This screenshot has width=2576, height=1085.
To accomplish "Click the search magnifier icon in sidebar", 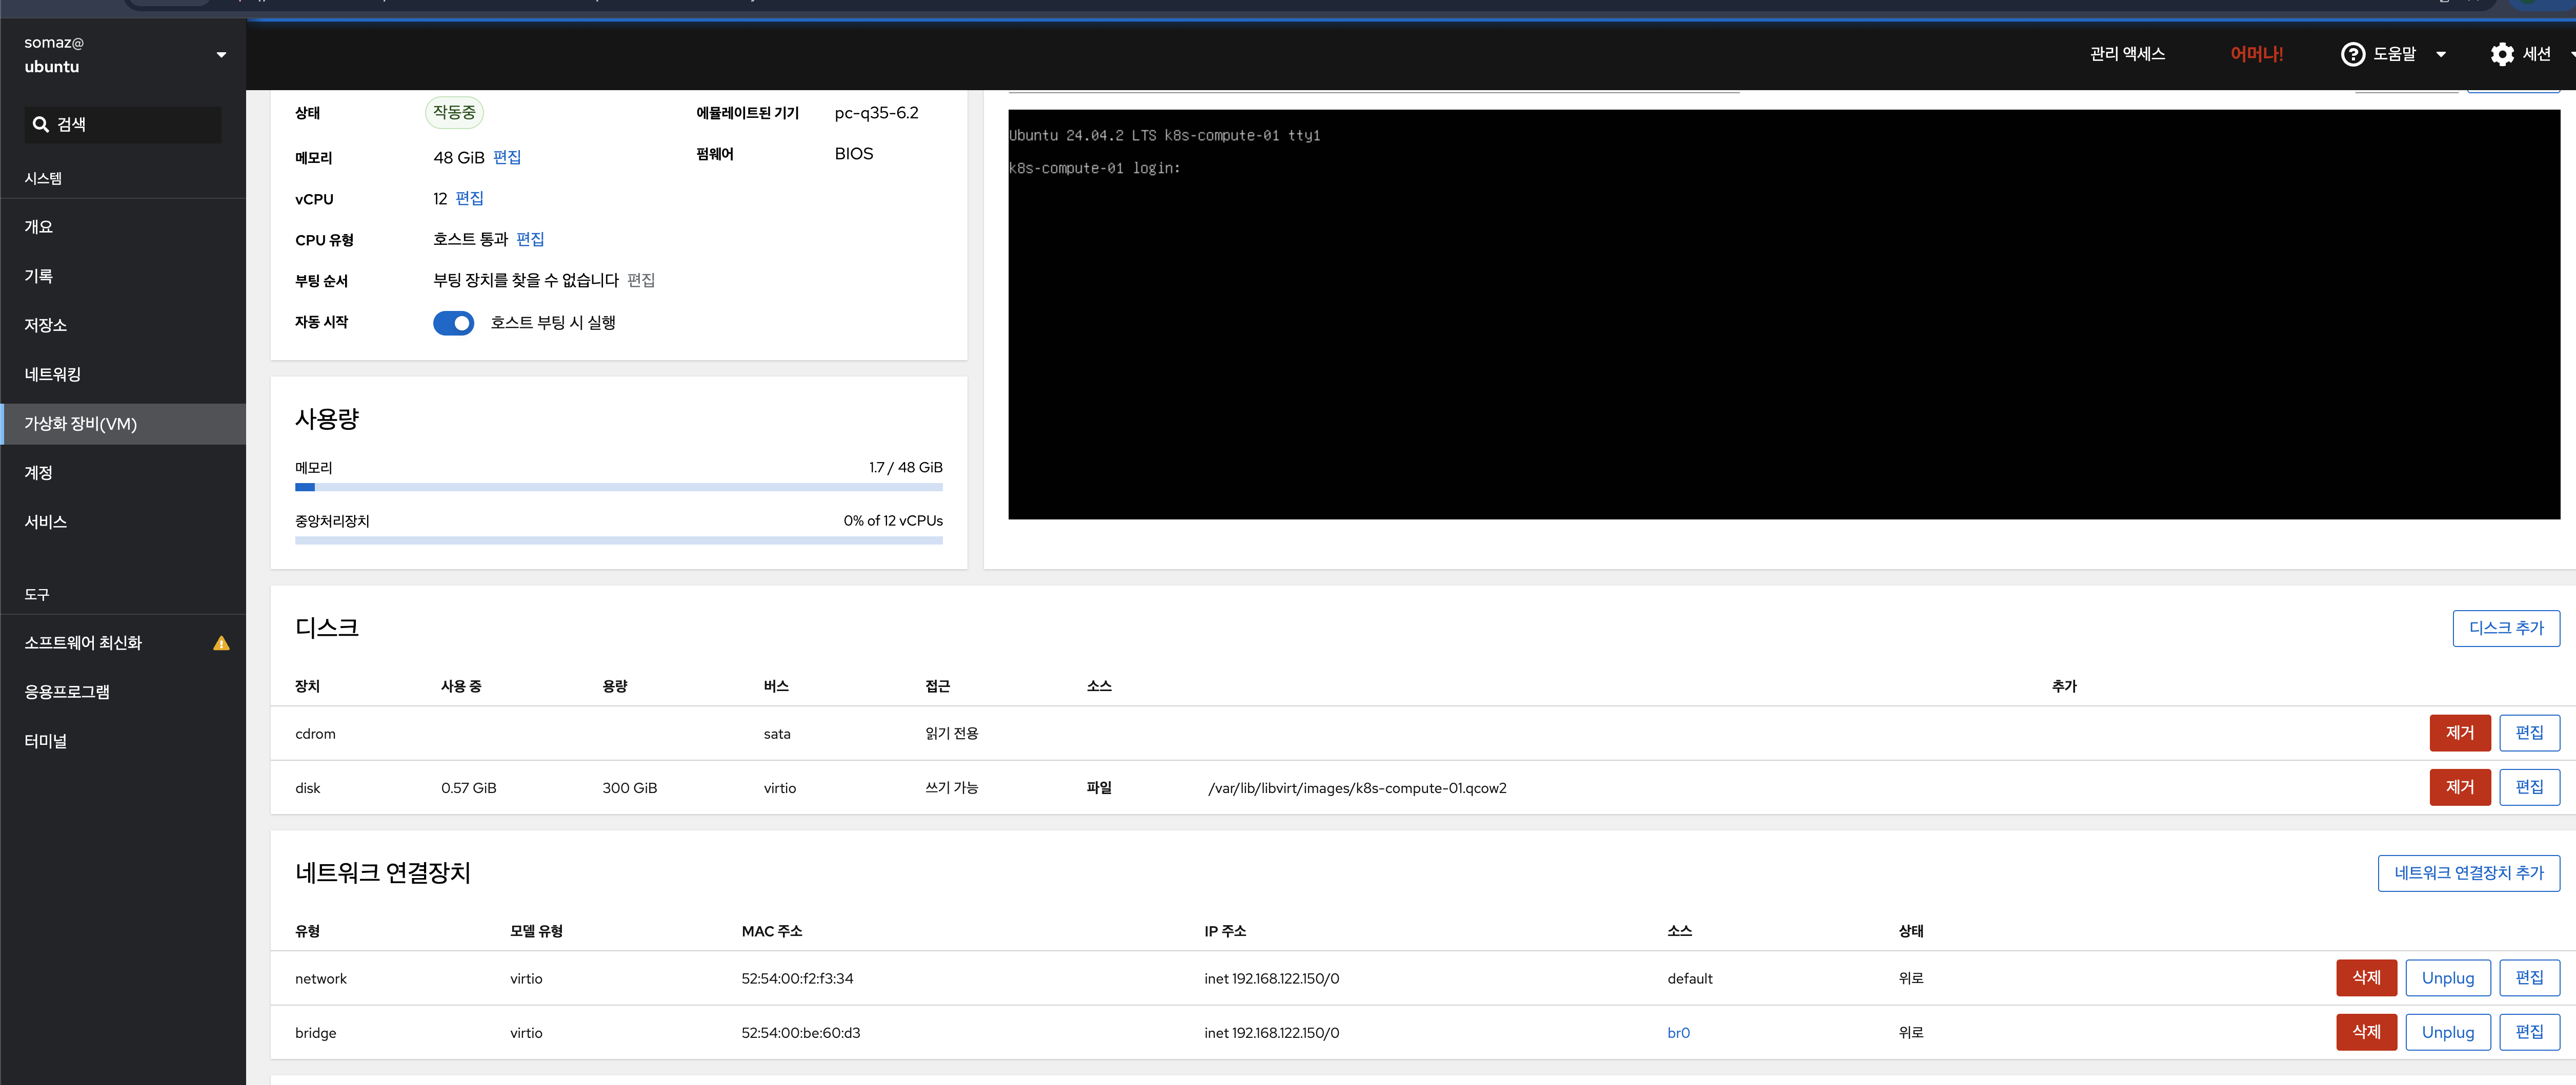I will pos(41,125).
